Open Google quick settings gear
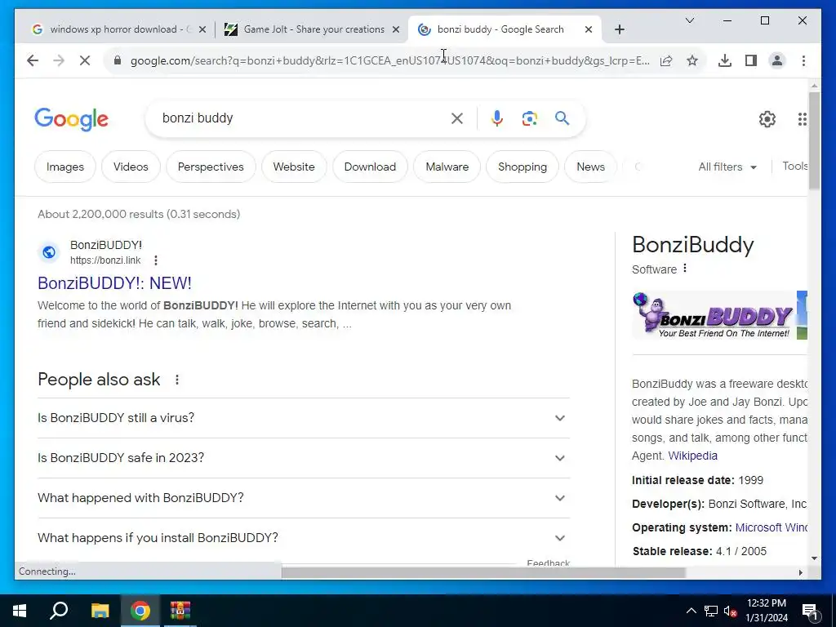The image size is (836, 627). [767, 119]
